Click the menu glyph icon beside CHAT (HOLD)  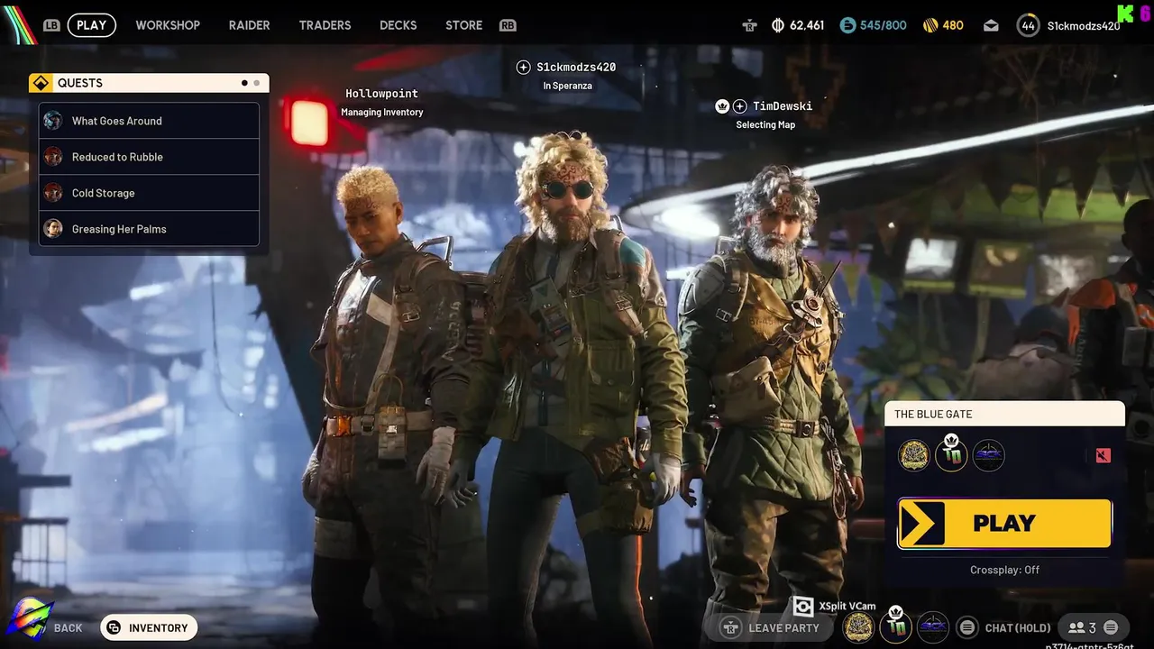pos(967,627)
